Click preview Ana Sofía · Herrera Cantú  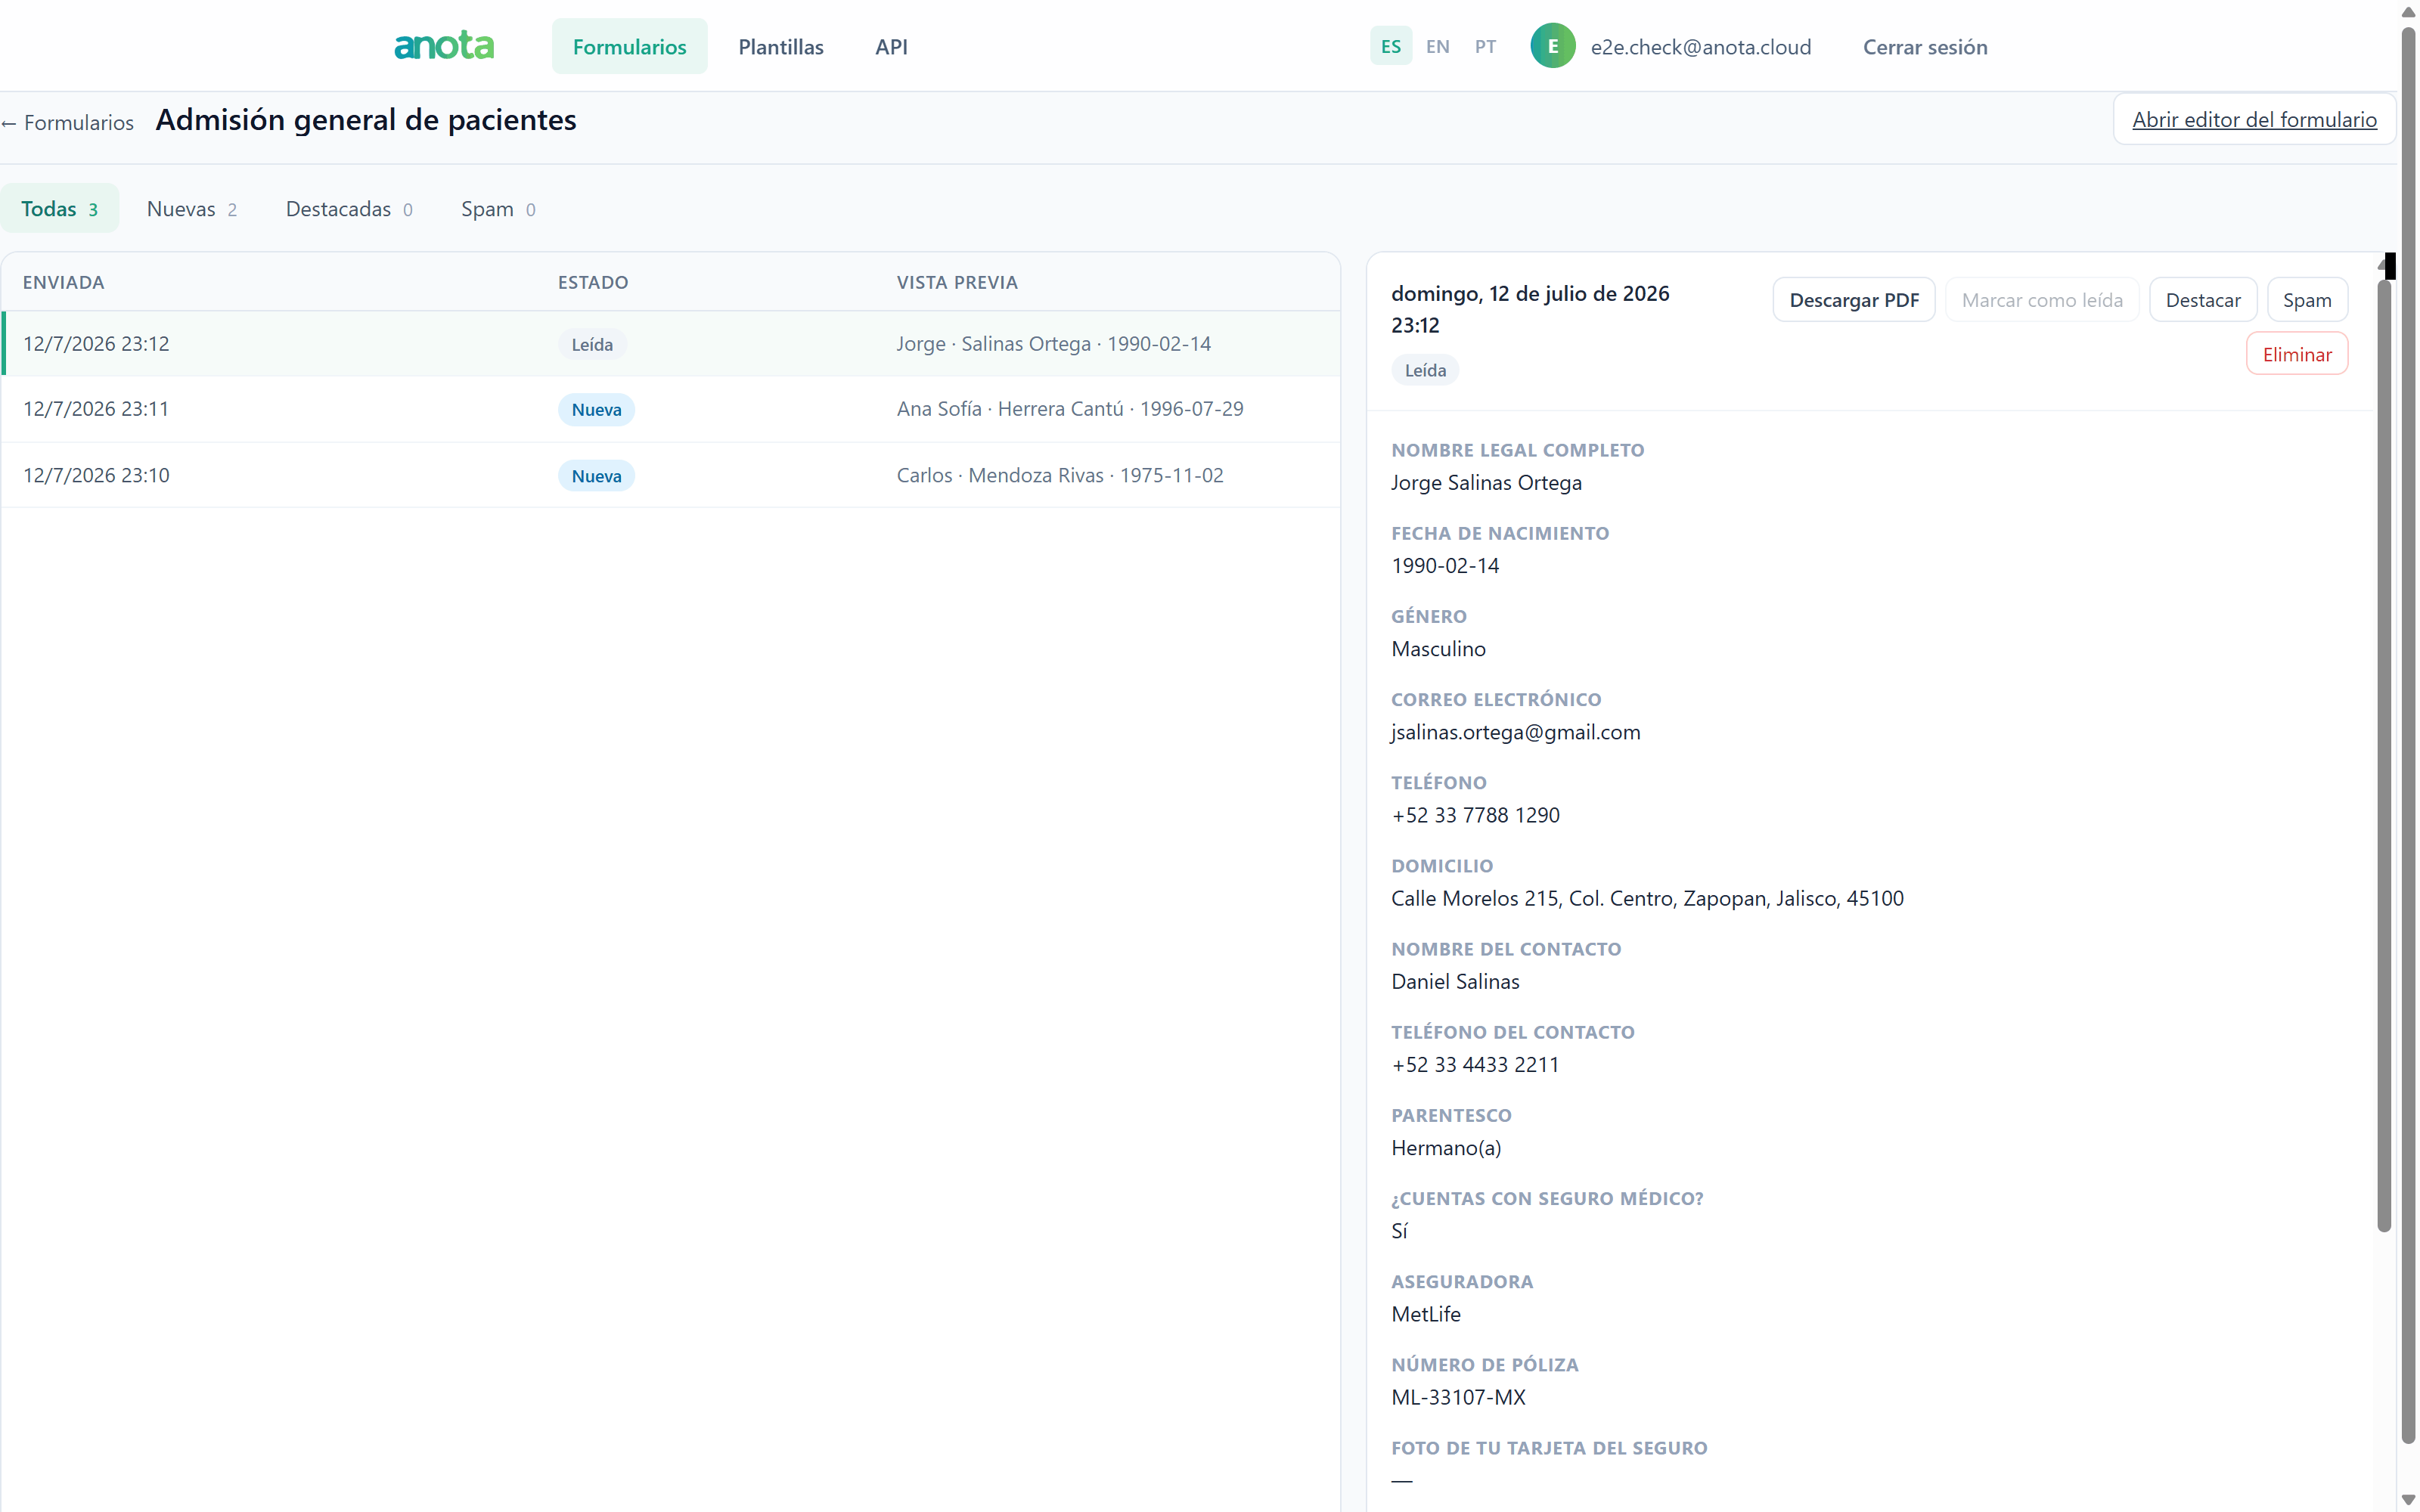1069,408
